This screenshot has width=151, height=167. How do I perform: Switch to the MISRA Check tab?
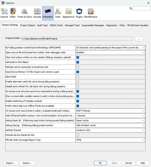56,25
